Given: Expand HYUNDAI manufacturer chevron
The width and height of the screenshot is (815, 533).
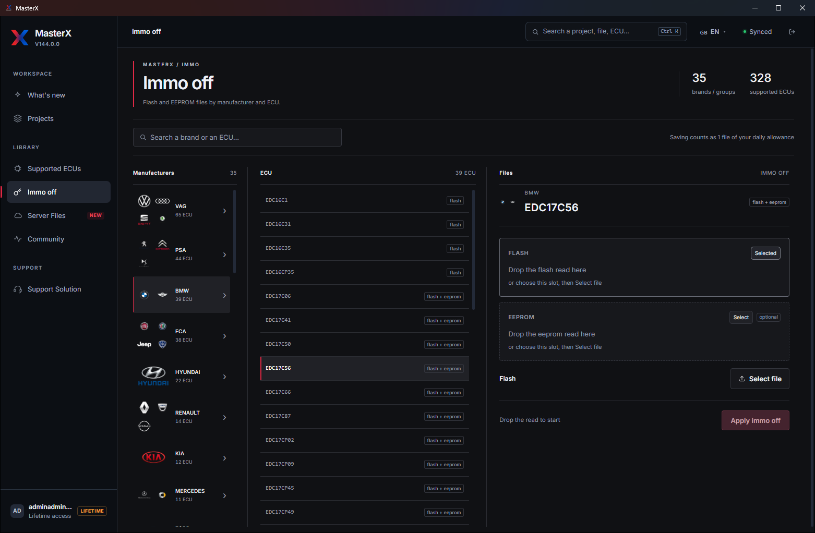Looking at the screenshot, I should coord(225,377).
